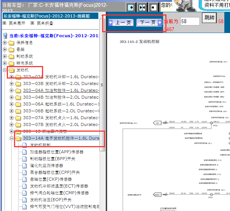Click folder icon of 303—07A 发动机点火
The width and height of the screenshot is (230, 211).
(x=18, y=118)
